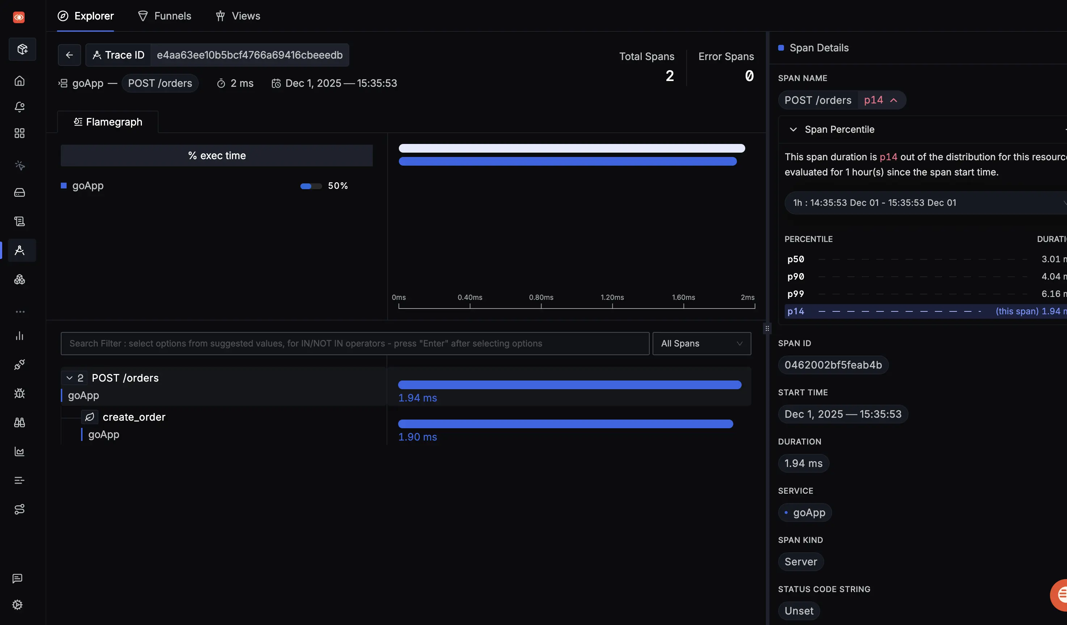
Task: Open the chat bubble support widget
Action: point(1060,594)
